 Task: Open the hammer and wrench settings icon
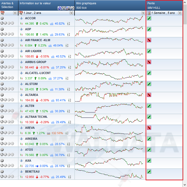point(72,8)
